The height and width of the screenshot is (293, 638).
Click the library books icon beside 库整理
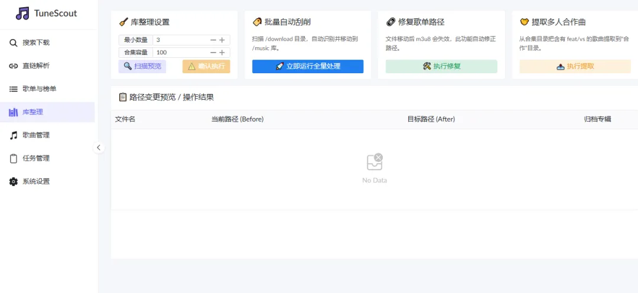14,112
